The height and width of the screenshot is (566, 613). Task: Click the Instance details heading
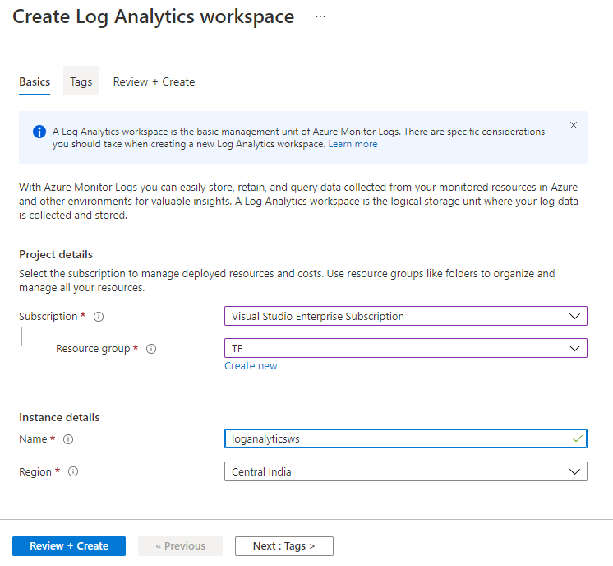(59, 417)
